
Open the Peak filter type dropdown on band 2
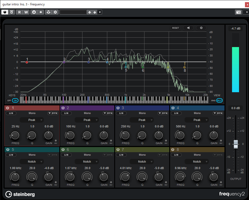click(87, 120)
